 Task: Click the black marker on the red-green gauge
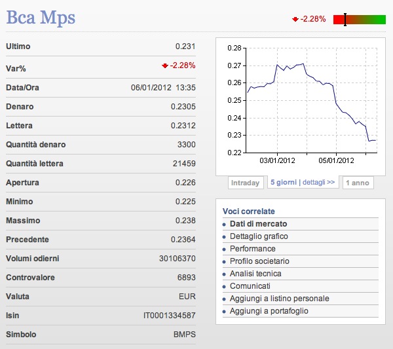(345, 19)
